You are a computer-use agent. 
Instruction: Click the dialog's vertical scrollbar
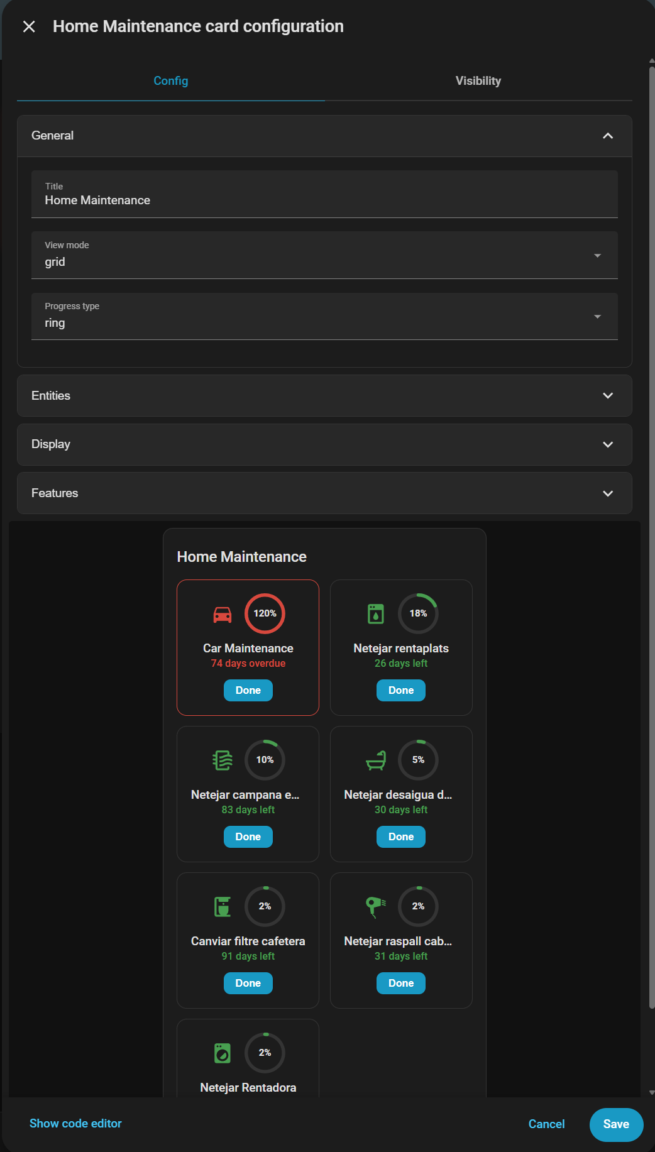click(x=652, y=537)
